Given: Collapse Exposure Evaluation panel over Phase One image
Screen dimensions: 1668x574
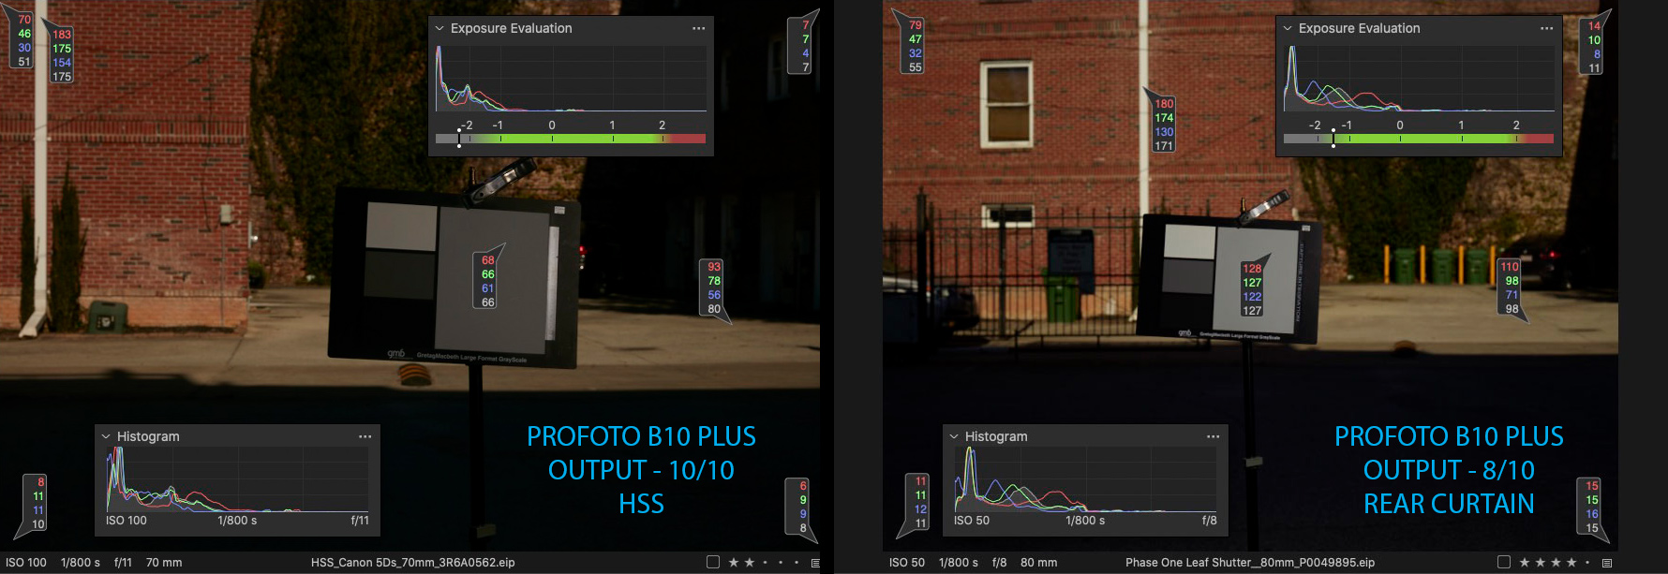Looking at the screenshot, I should pyautogui.click(x=1288, y=28).
